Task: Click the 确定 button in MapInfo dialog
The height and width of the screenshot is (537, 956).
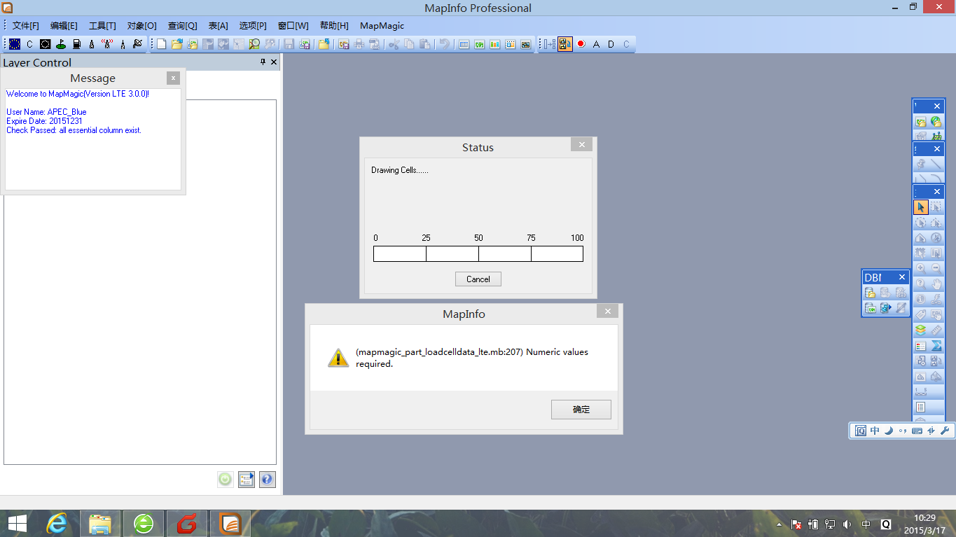Action: [x=581, y=410]
